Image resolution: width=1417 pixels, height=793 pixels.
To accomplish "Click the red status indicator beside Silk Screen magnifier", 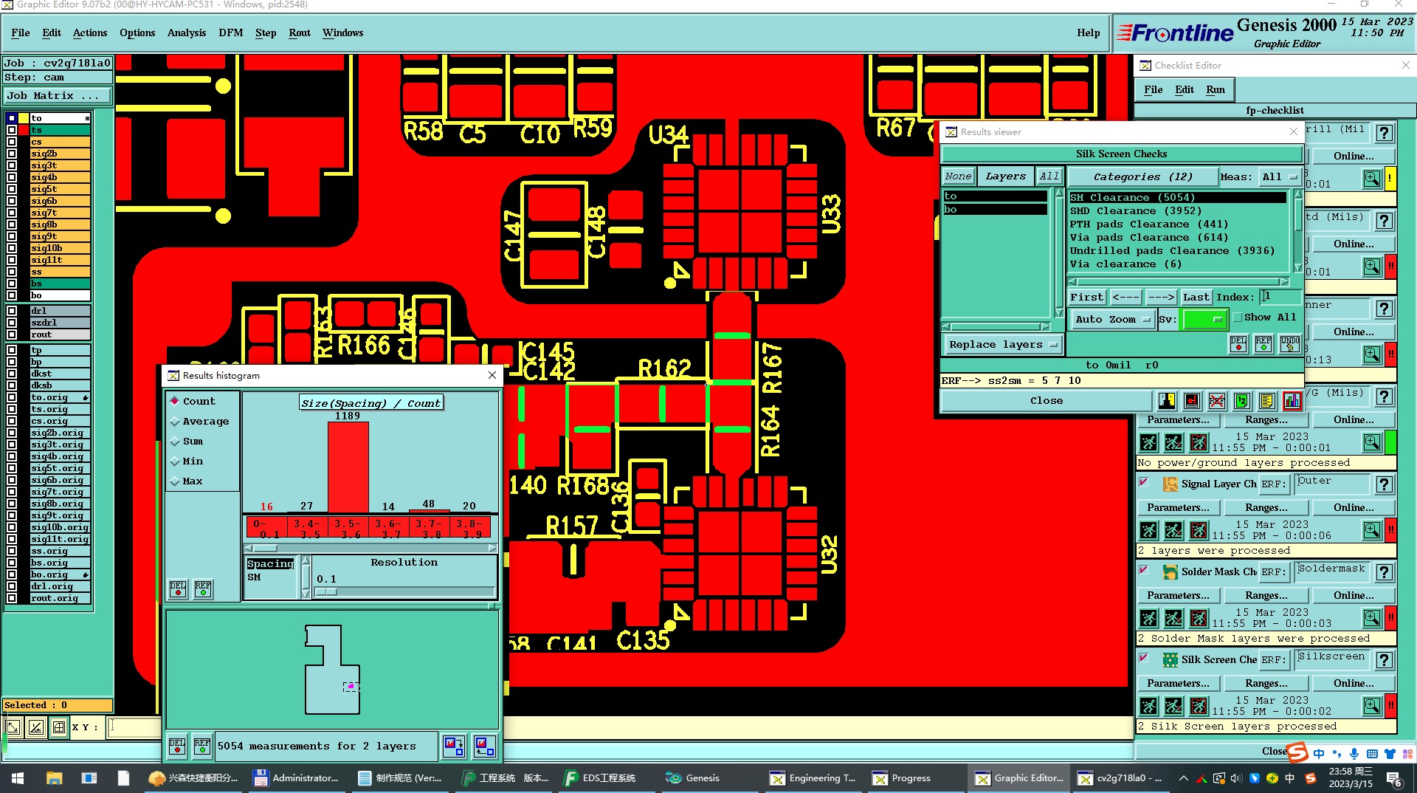I will click(x=1390, y=706).
